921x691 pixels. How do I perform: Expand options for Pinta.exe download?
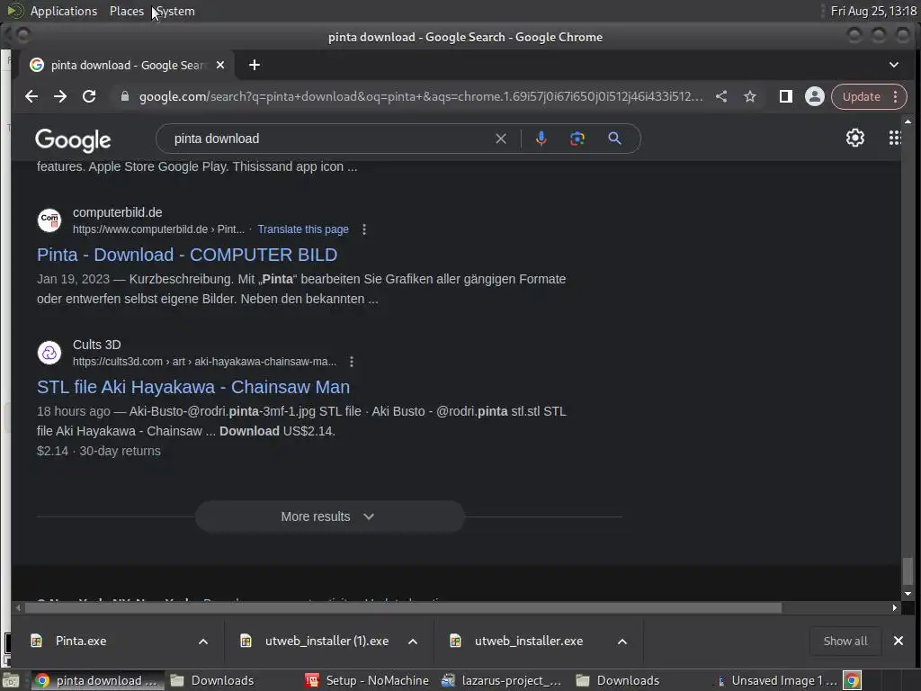pyautogui.click(x=203, y=641)
